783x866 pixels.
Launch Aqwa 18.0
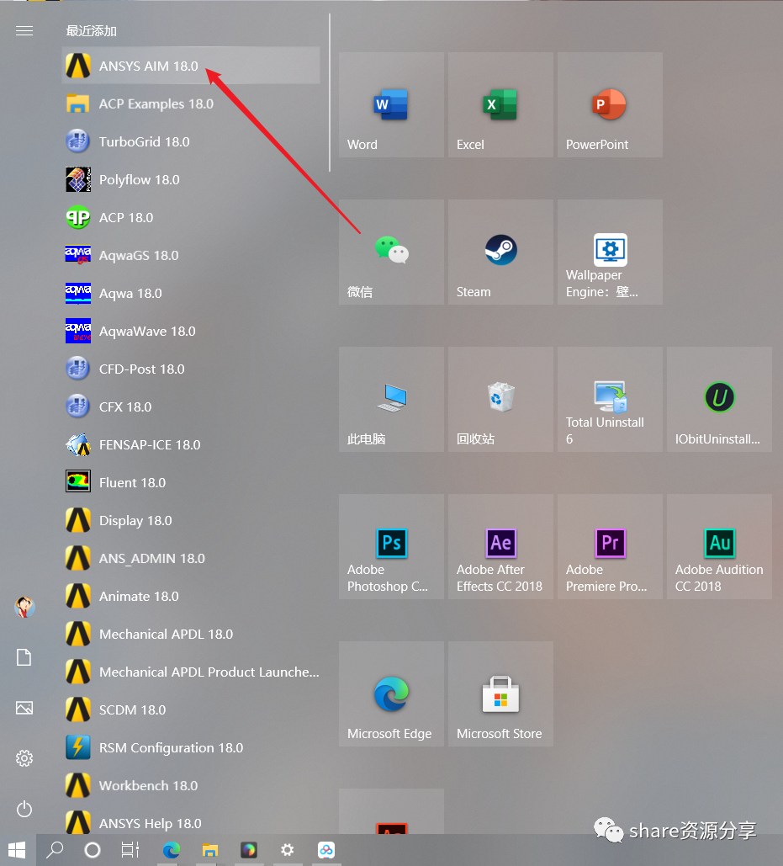191,293
